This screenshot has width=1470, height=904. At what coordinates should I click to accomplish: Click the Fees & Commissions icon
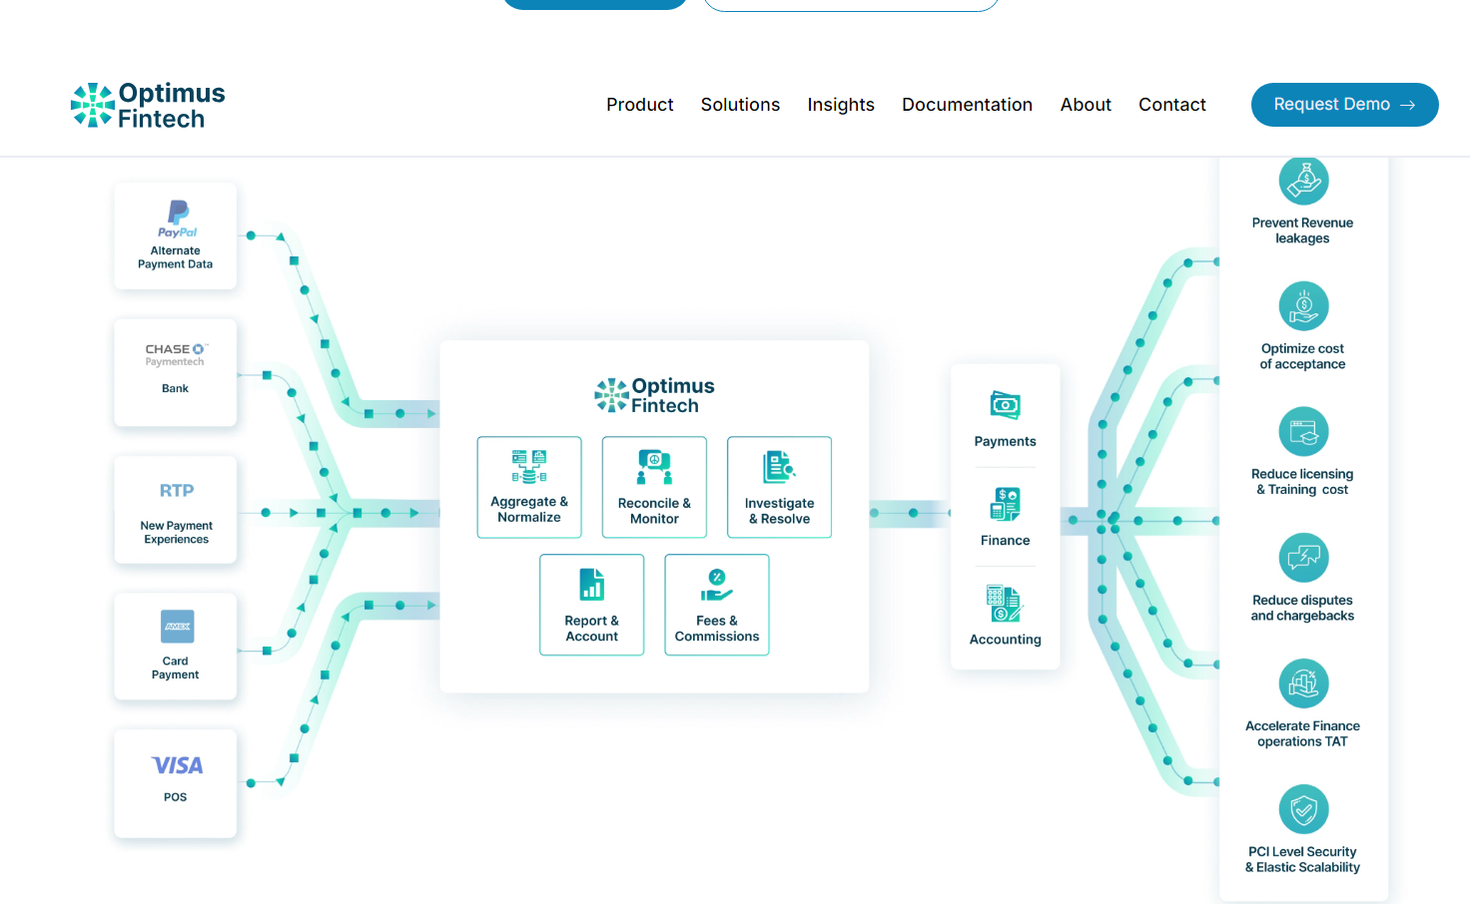717,585
